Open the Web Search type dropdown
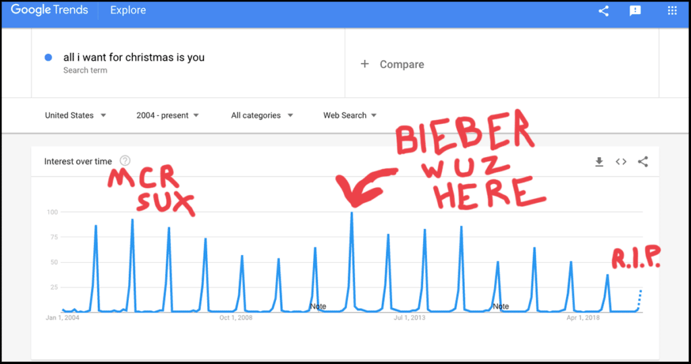The height and width of the screenshot is (364, 691). (x=350, y=115)
